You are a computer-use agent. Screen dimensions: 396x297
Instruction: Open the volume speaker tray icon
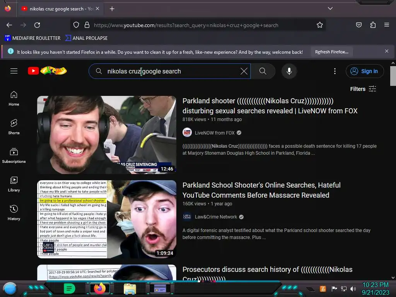(x=353, y=288)
